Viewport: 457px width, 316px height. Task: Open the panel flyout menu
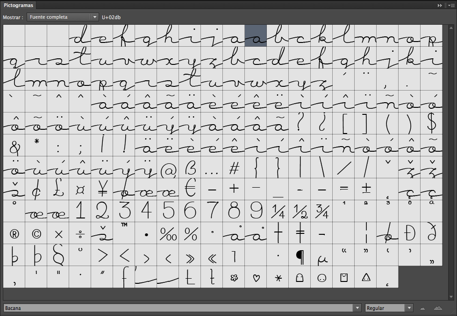[450, 5]
